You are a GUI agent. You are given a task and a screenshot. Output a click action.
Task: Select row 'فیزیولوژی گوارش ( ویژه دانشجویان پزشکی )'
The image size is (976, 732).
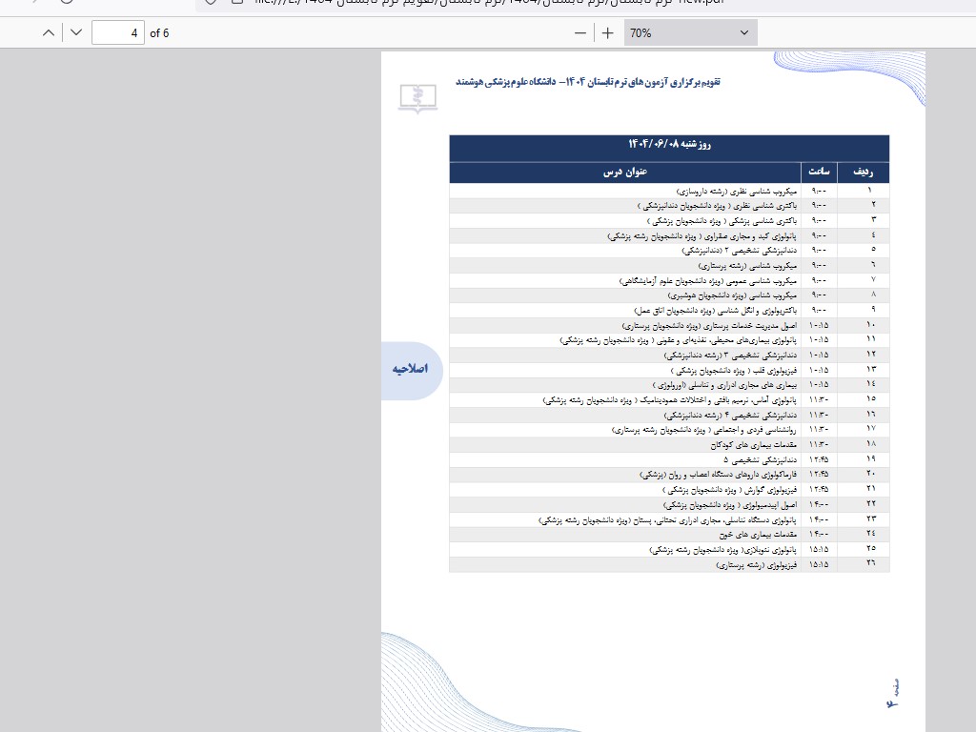point(669,489)
